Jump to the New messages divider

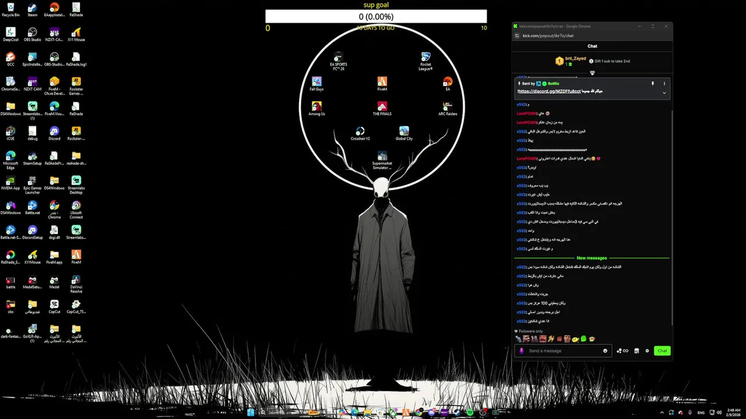(592, 258)
